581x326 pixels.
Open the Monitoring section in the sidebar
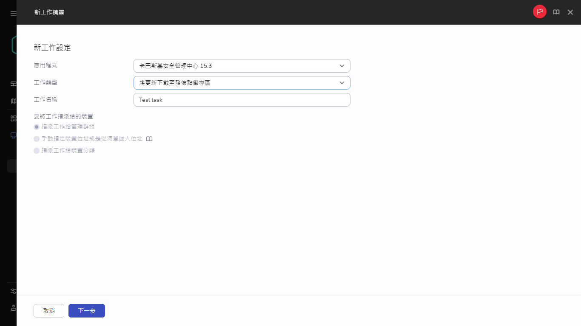point(12,84)
